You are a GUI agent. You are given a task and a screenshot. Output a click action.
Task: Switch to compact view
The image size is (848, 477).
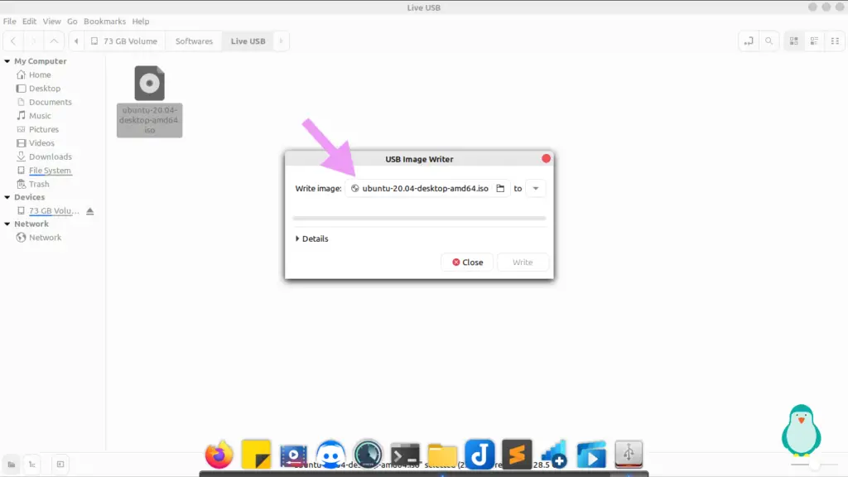pyautogui.click(x=835, y=41)
